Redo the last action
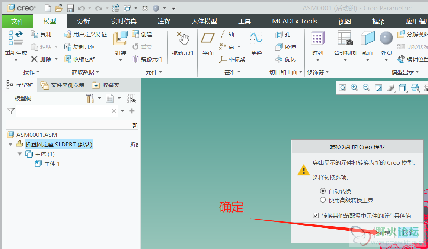The width and height of the screenshot is (428, 249). click(x=99, y=9)
